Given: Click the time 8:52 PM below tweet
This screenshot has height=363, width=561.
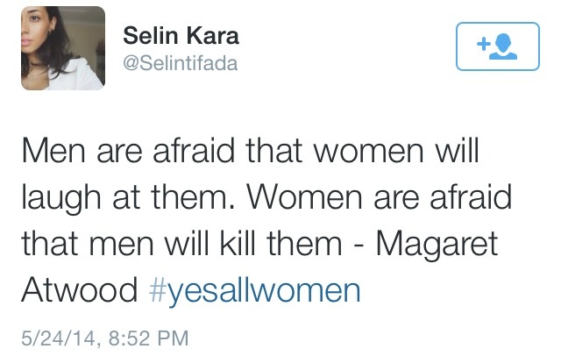Looking at the screenshot, I should [x=148, y=338].
